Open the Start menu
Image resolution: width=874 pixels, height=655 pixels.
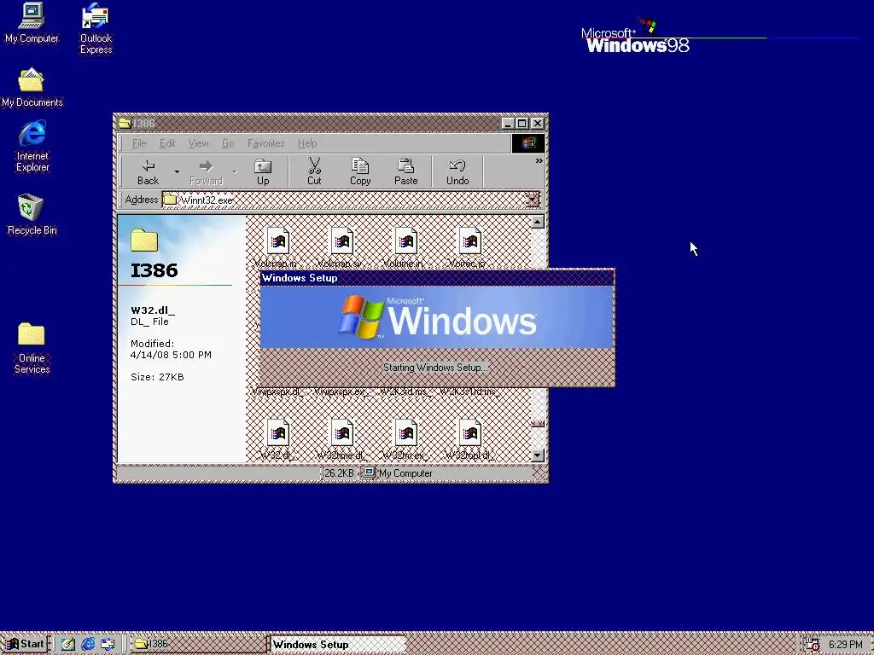coord(25,644)
